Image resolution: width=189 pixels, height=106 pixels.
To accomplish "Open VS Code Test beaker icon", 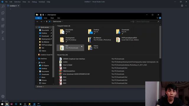I will coord(3,39).
